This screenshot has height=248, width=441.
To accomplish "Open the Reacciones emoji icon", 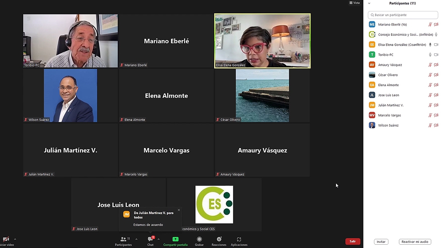I will [x=219, y=239].
